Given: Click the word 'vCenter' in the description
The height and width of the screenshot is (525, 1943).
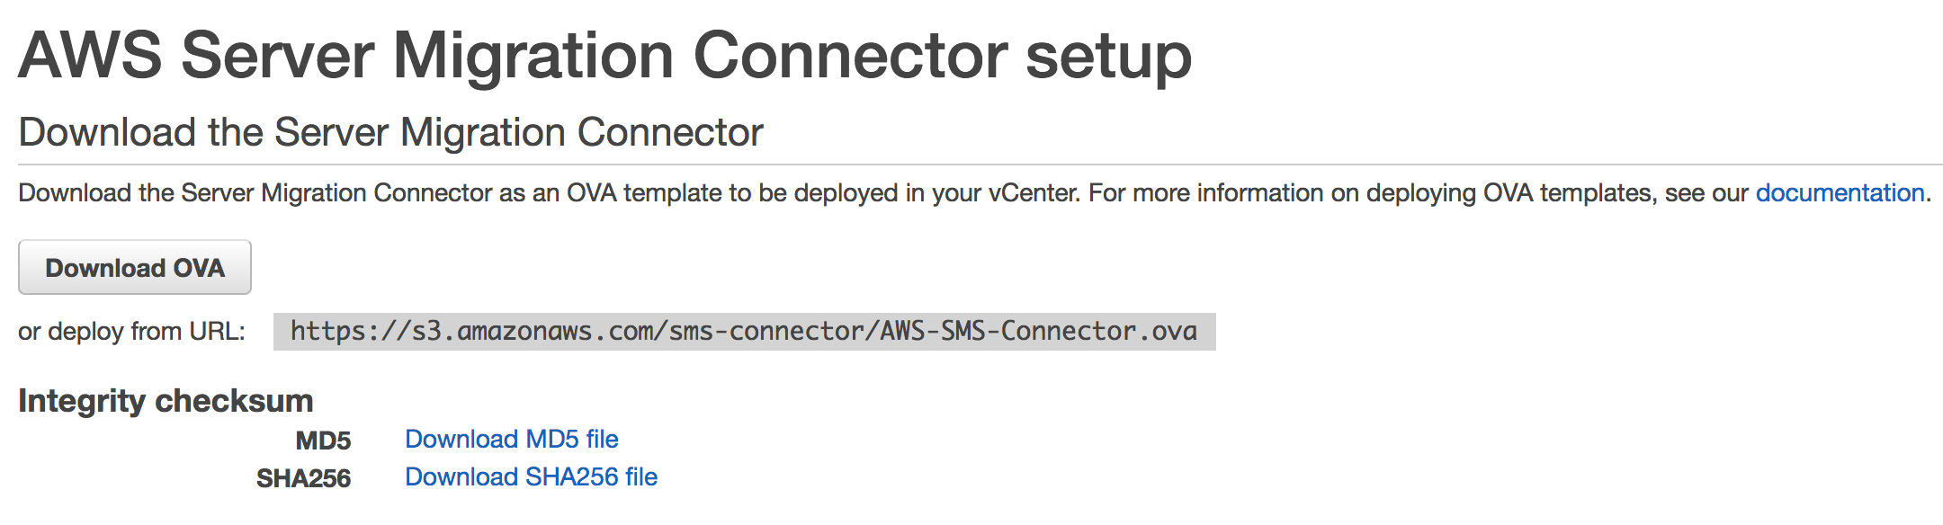Looking at the screenshot, I should (1033, 193).
